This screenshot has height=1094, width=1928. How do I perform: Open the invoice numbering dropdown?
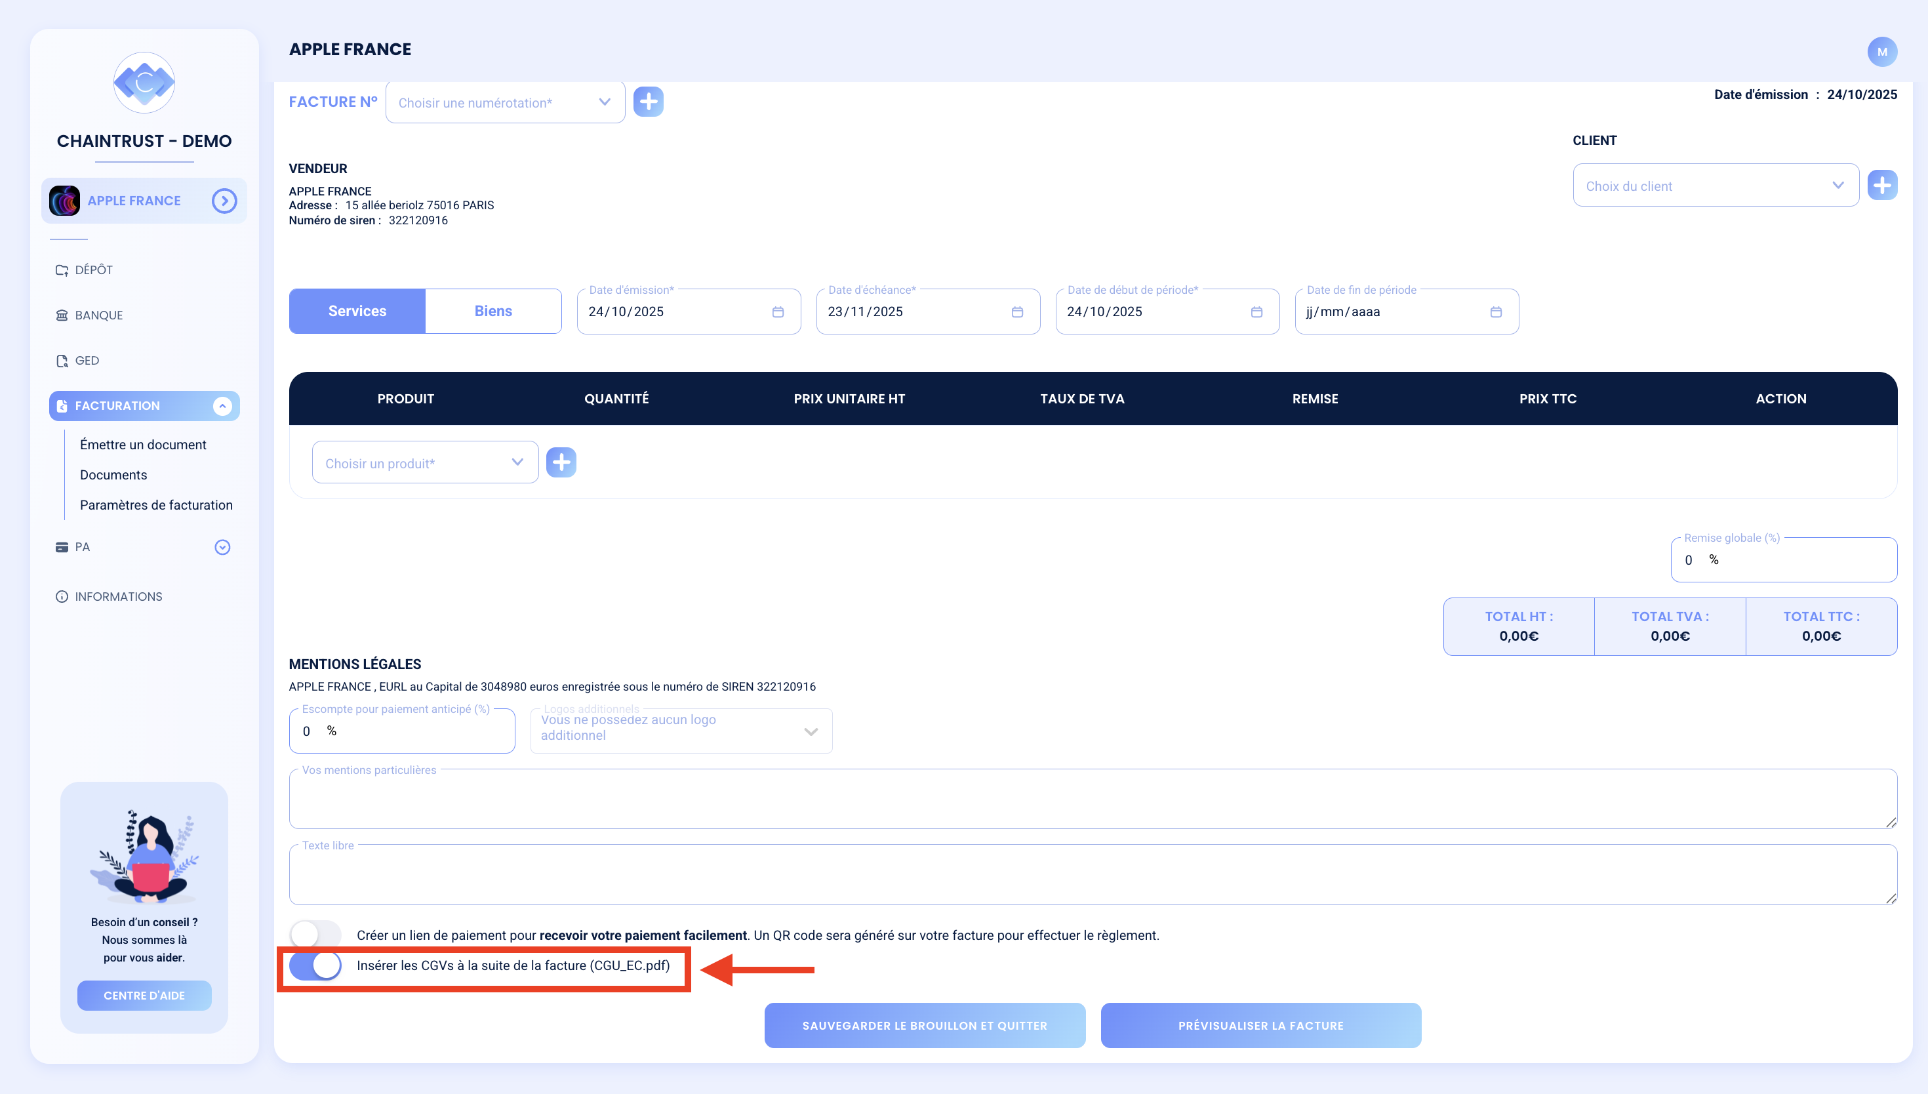[x=505, y=103]
